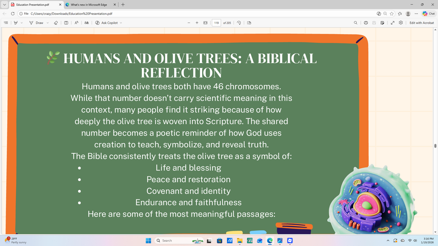Open the Photos app on taskbar
The width and height of the screenshot is (438, 246).
click(280, 241)
